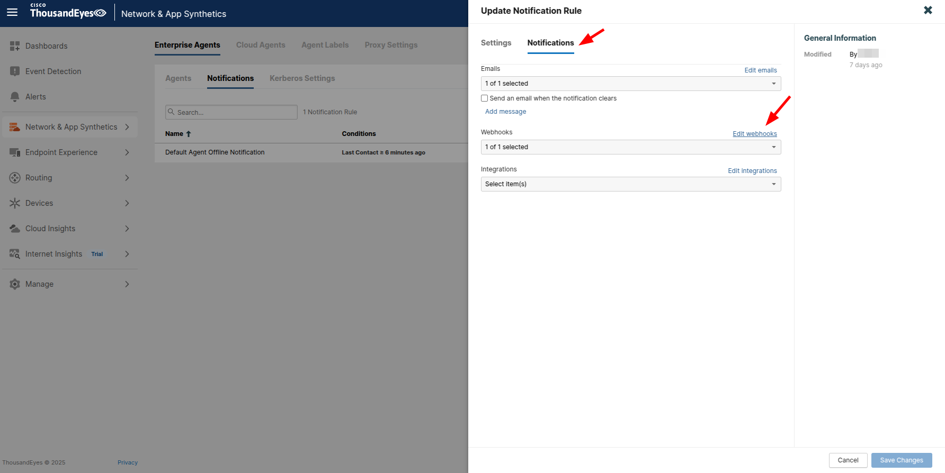
Task: Click the Cancel button
Action: tap(848, 460)
